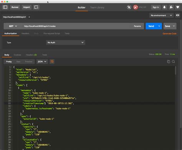Image resolution: width=182 pixels, height=150 pixels.
Task: Collapse the labels object on line 16
Action: coord(12,106)
